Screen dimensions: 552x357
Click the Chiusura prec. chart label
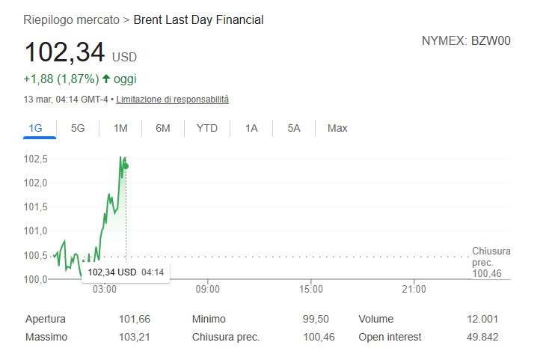[491, 257]
